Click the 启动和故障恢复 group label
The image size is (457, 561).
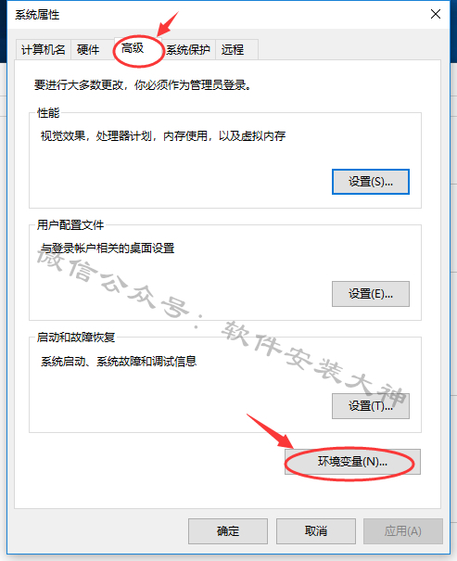click(x=76, y=338)
